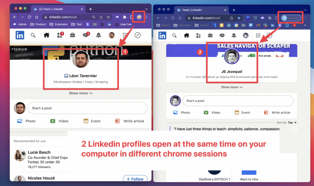Open Chrome three-dot menu in left window

[x=147, y=17]
